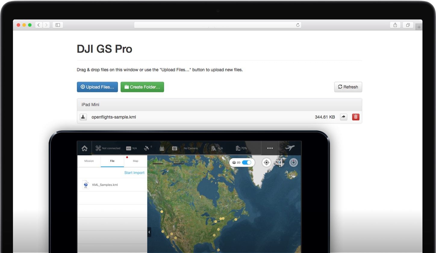The height and width of the screenshot is (253, 436).
Task: Click the compass orientation icon on map
Action: point(293,163)
